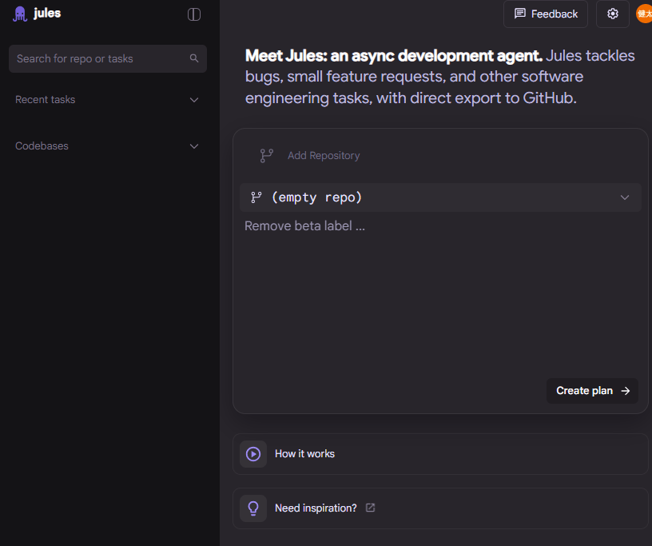Open the Feedback dialog

(x=546, y=14)
